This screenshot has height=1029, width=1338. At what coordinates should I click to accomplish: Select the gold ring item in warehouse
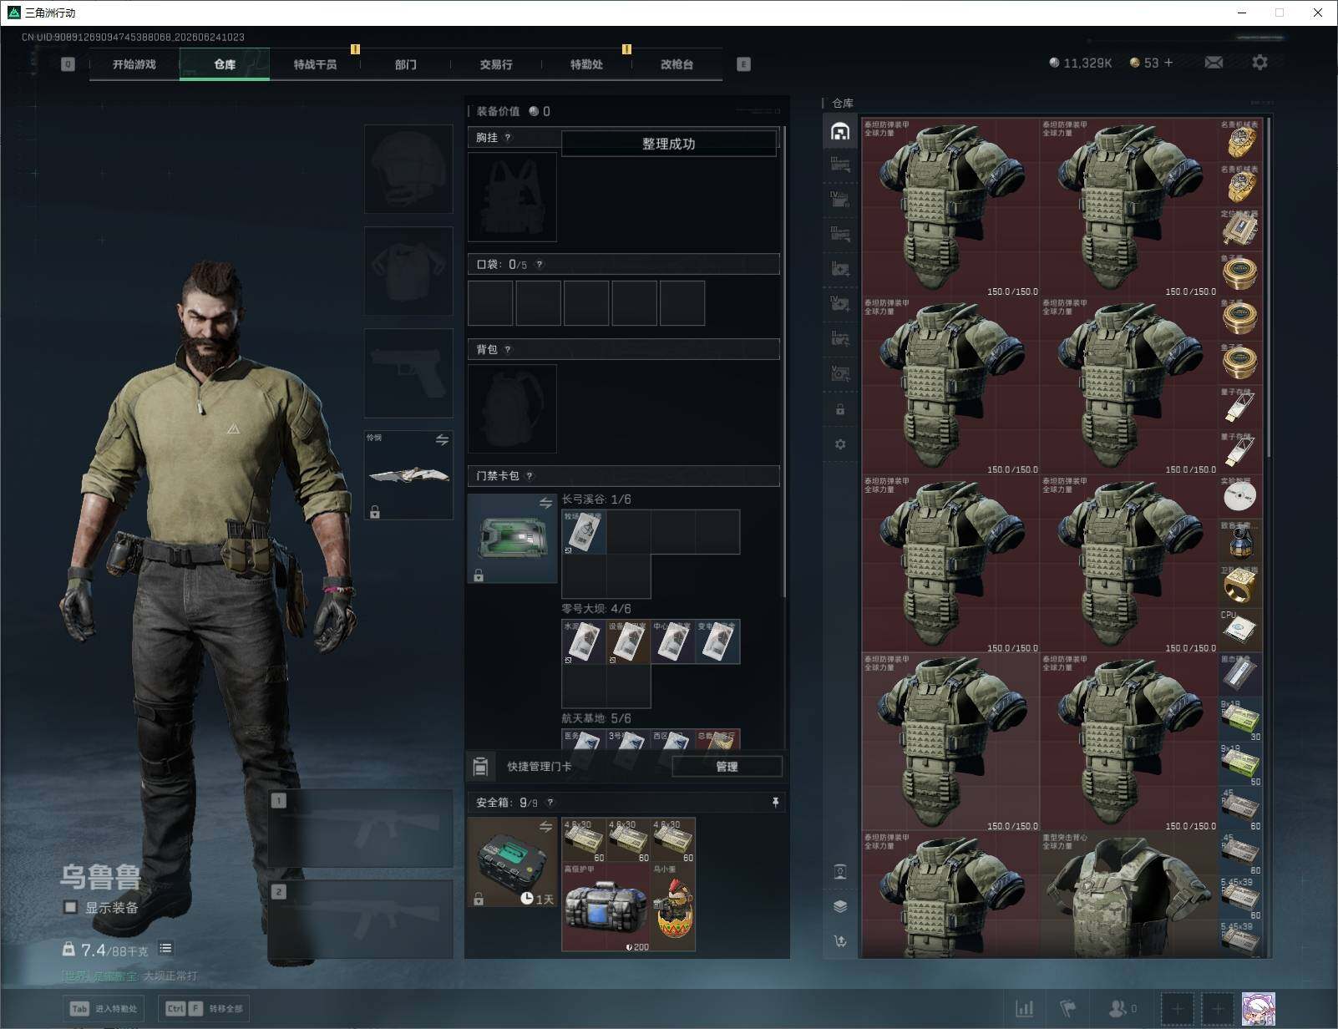[x=1240, y=585]
